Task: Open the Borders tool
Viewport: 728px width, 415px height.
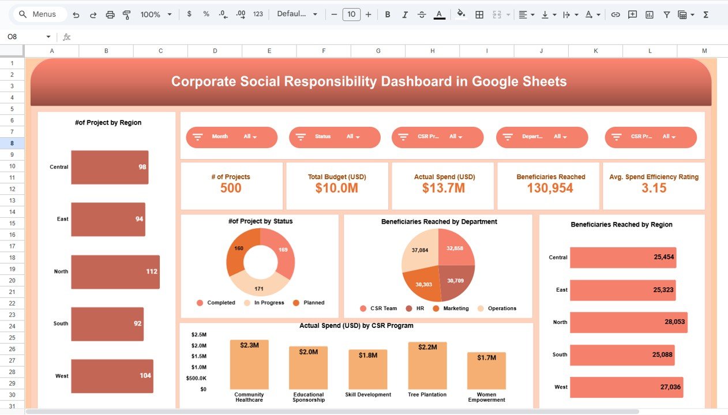Action: coord(479,14)
